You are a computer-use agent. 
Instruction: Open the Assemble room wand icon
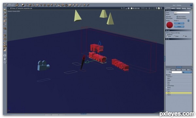6,5
